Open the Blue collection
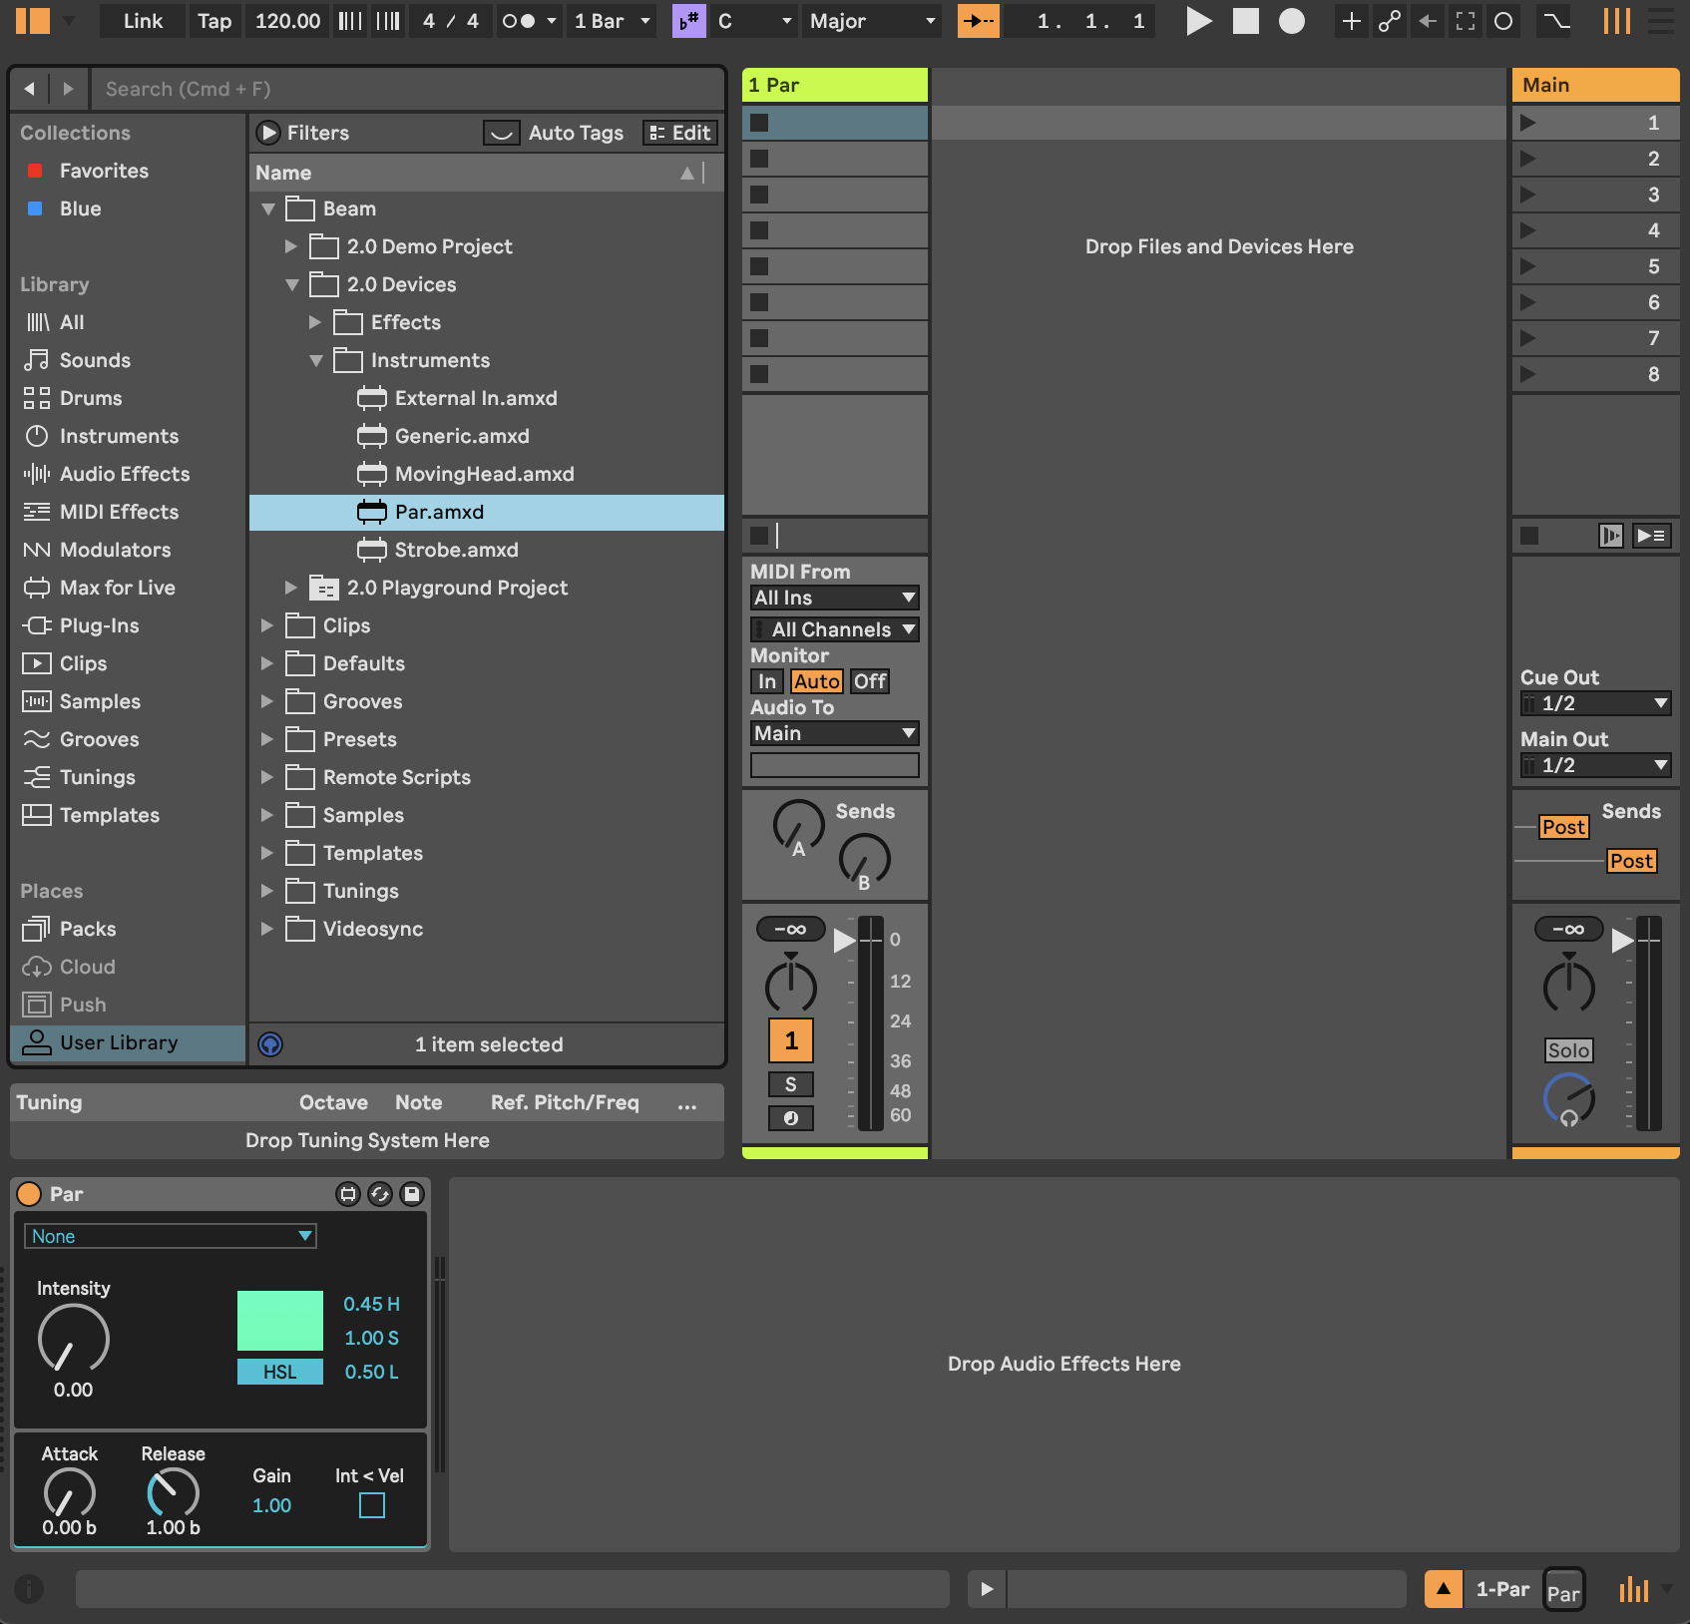 point(80,208)
